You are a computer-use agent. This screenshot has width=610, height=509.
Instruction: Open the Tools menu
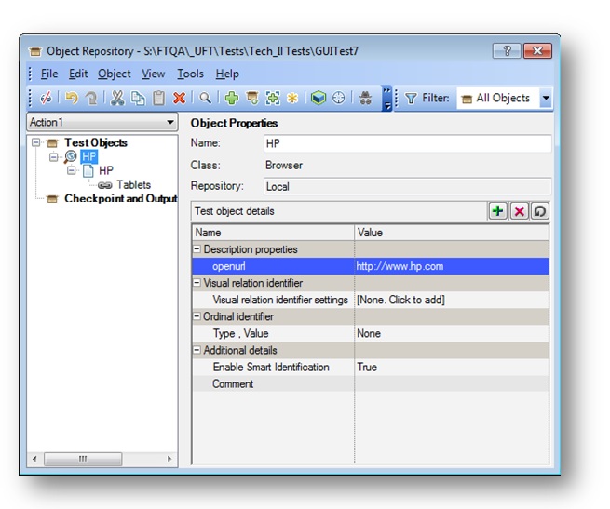(190, 74)
